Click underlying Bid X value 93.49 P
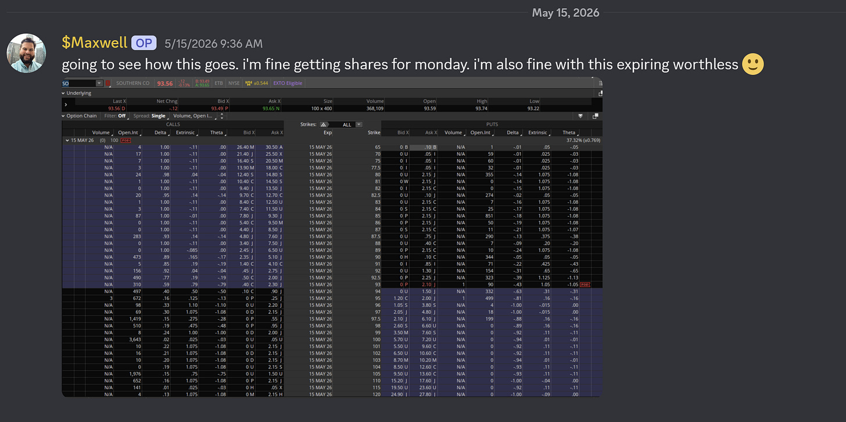This screenshot has width=846, height=422. [220, 108]
